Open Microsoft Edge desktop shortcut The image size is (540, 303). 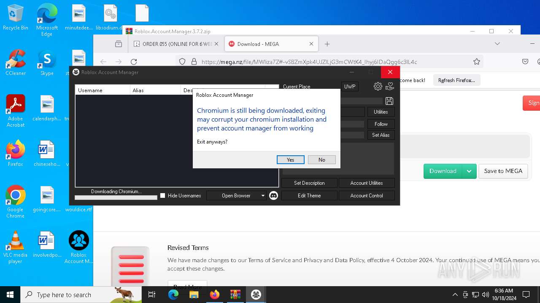[47, 19]
